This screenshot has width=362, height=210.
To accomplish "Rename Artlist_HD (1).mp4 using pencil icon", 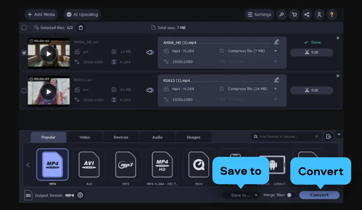I will [x=276, y=42].
